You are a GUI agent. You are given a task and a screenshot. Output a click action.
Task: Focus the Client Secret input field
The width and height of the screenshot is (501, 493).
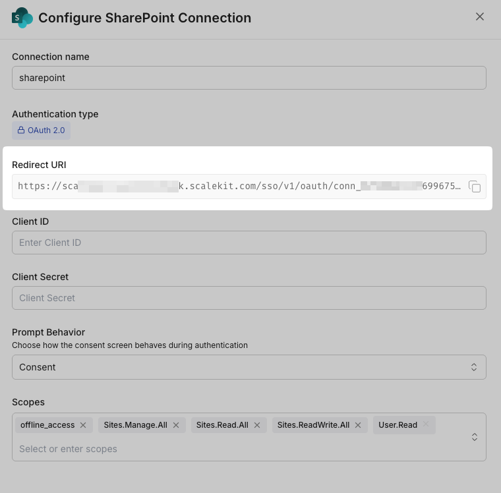(249, 298)
